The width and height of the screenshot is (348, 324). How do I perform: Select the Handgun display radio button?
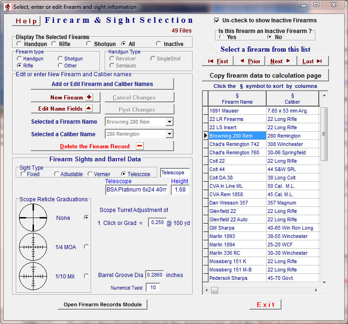[19, 44]
